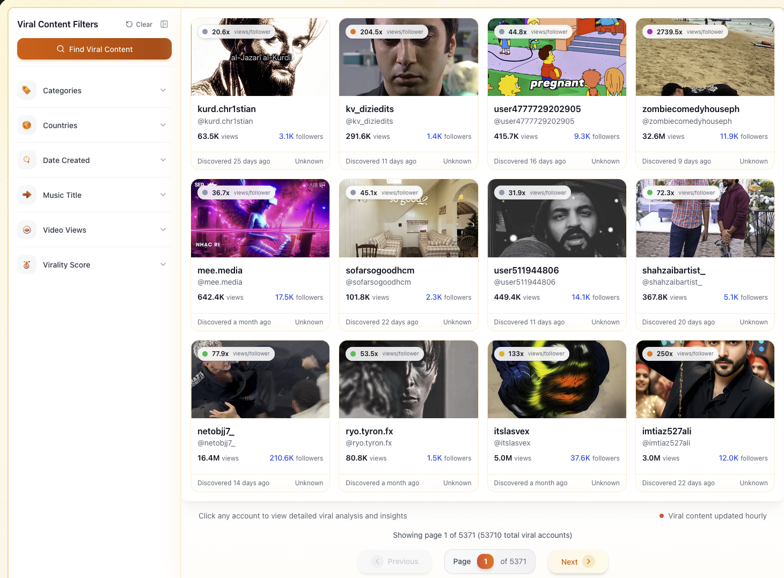Click the Countries globe icon
This screenshot has height=578, width=784.
(x=27, y=125)
